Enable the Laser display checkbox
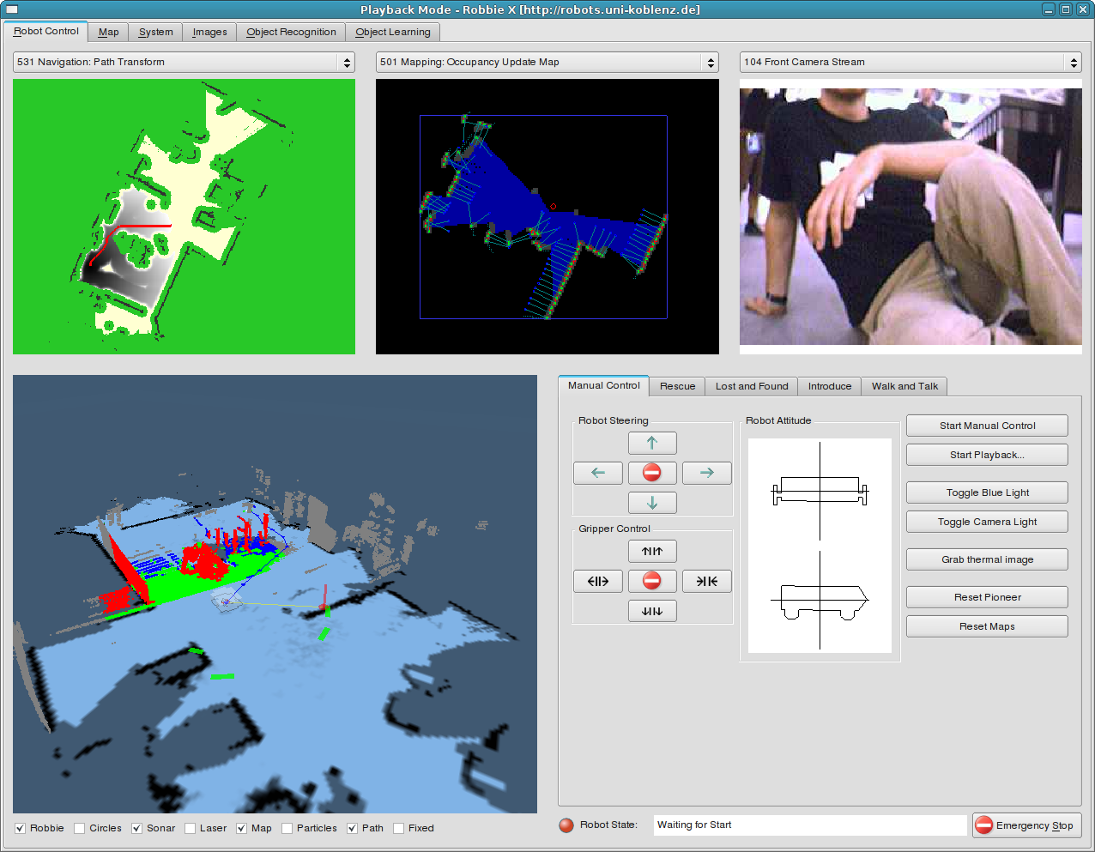The width and height of the screenshot is (1095, 852). [191, 828]
